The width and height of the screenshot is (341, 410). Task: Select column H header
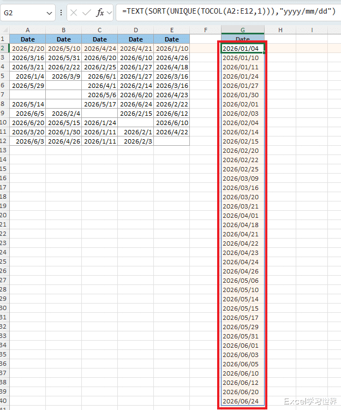click(280, 30)
